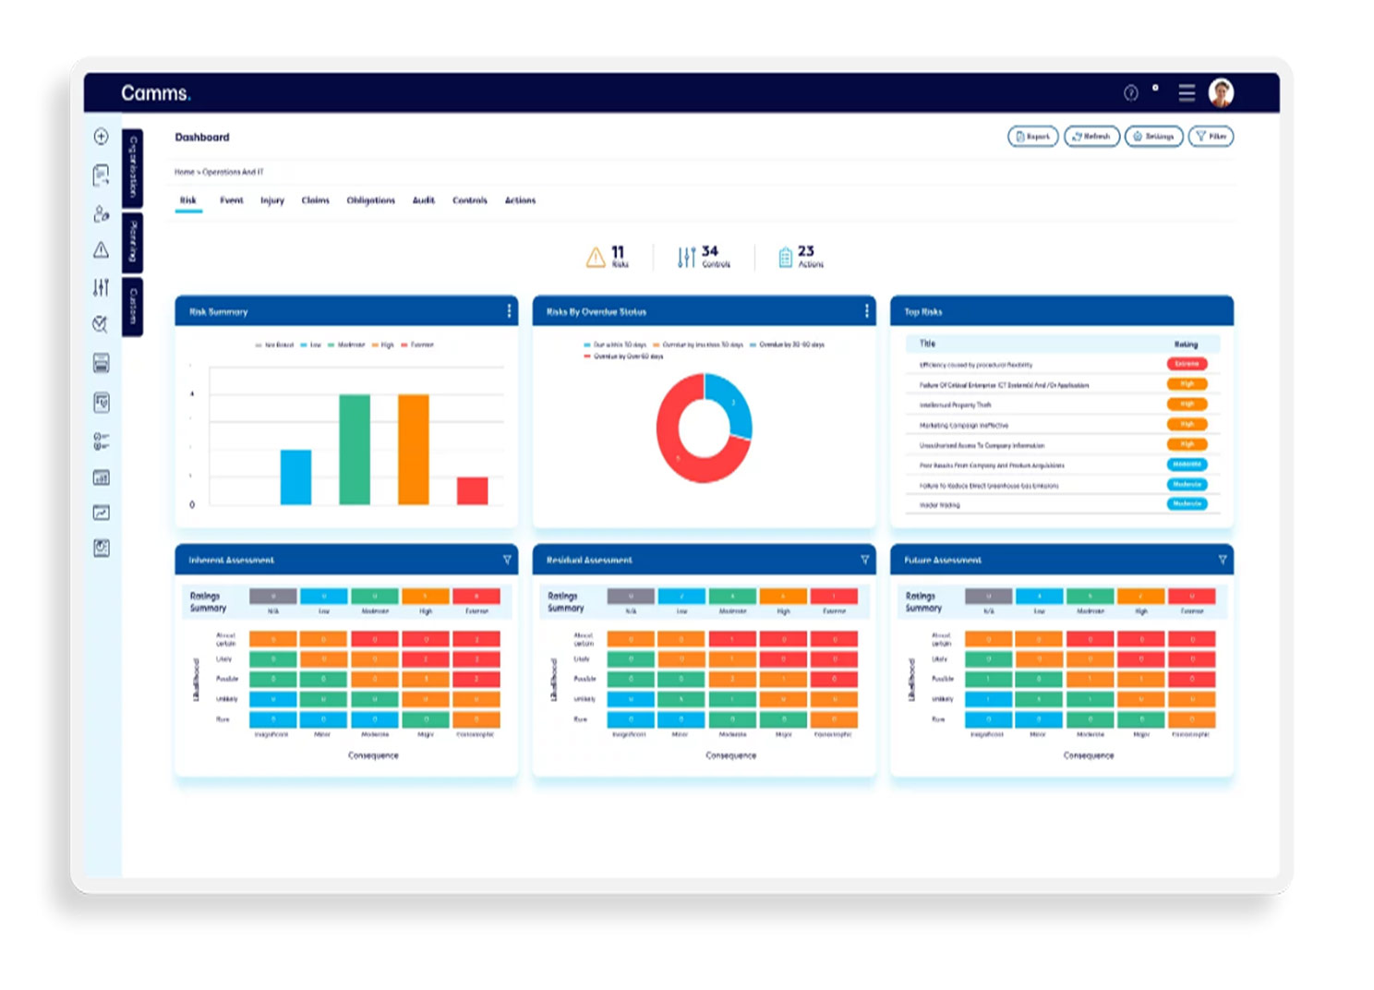
Task: Switch to the Controls tab
Action: click(x=470, y=200)
